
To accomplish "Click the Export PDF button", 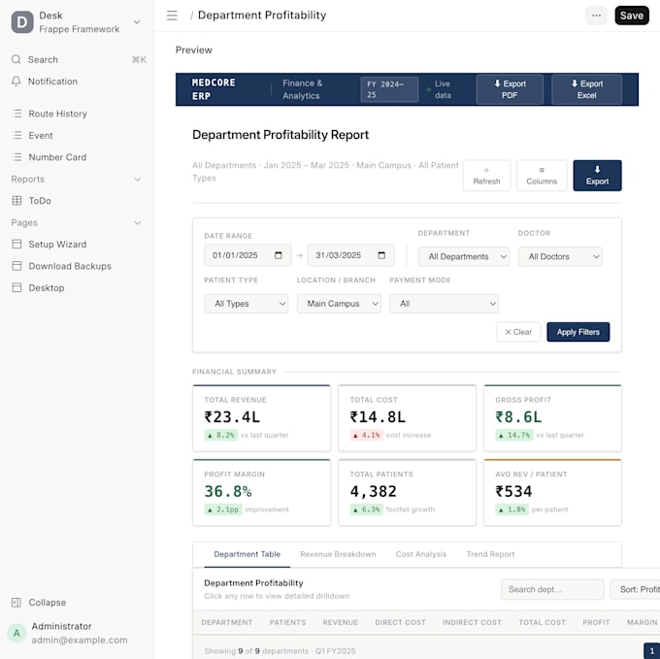I will (x=510, y=89).
